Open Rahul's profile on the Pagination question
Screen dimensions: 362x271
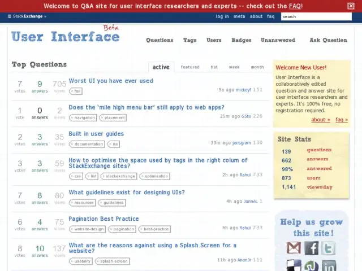(245, 228)
